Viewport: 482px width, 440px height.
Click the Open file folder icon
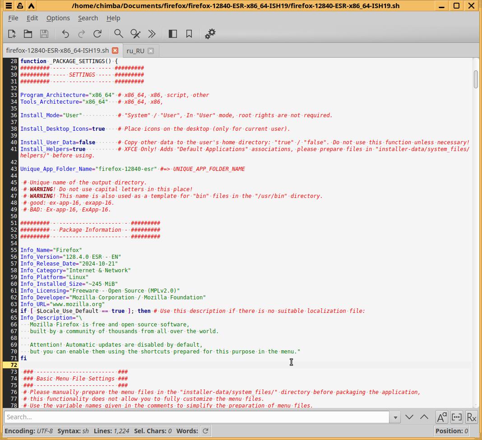coord(28,34)
